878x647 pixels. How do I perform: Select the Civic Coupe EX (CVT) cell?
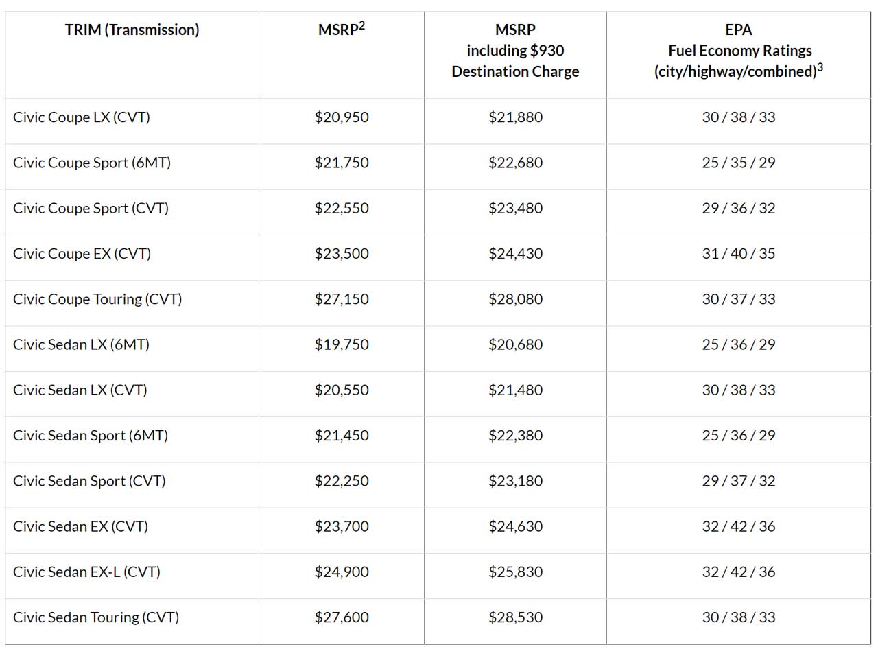point(82,254)
